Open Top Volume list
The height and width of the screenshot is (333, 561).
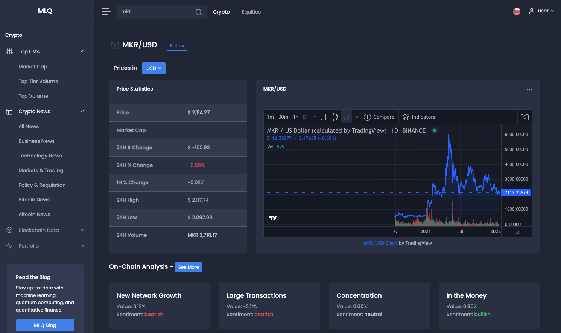(x=33, y=96)
